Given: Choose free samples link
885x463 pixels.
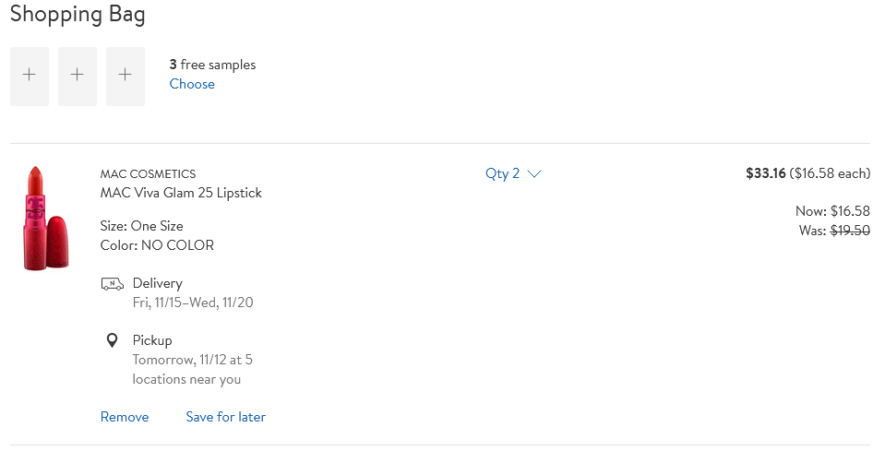Looking at the screenshot, I should [x=192, y=84].
